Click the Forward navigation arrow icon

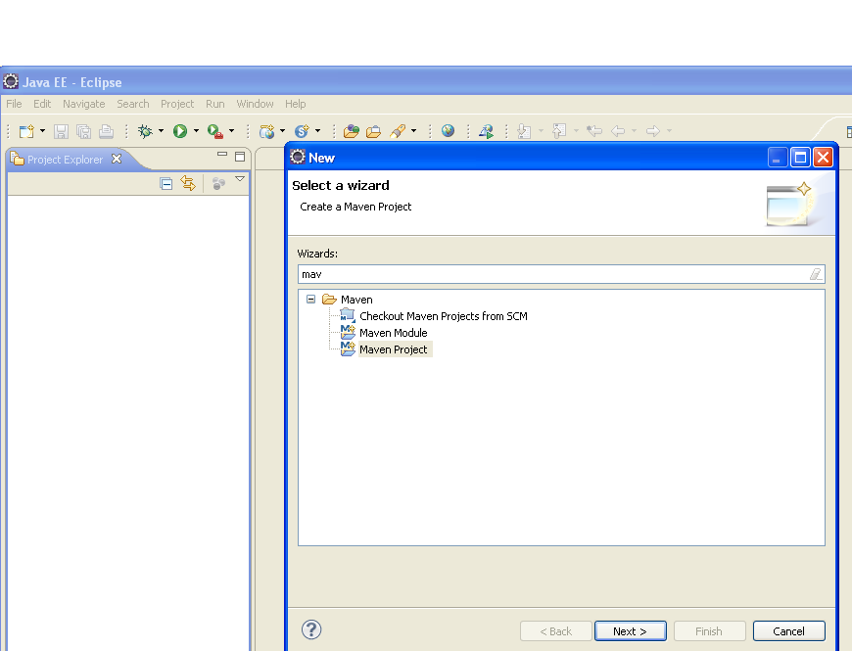click(653, 131)
